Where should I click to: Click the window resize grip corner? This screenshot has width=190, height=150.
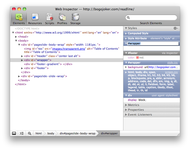pyautogui.click(x=178, y=135)
